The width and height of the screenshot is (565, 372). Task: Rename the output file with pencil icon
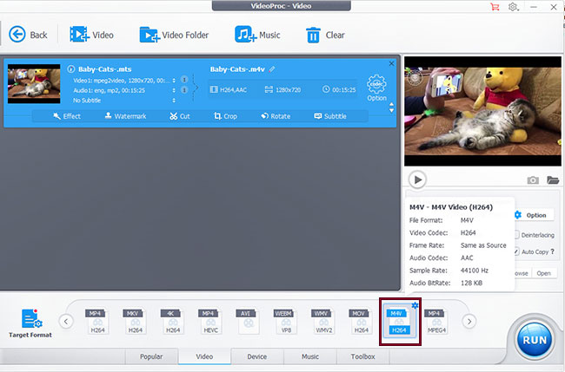point(272,69)
